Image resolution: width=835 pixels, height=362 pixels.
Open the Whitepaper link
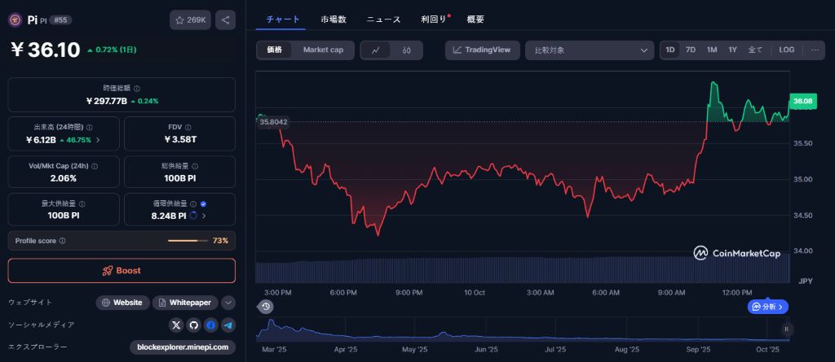click(x=185, y=303)
